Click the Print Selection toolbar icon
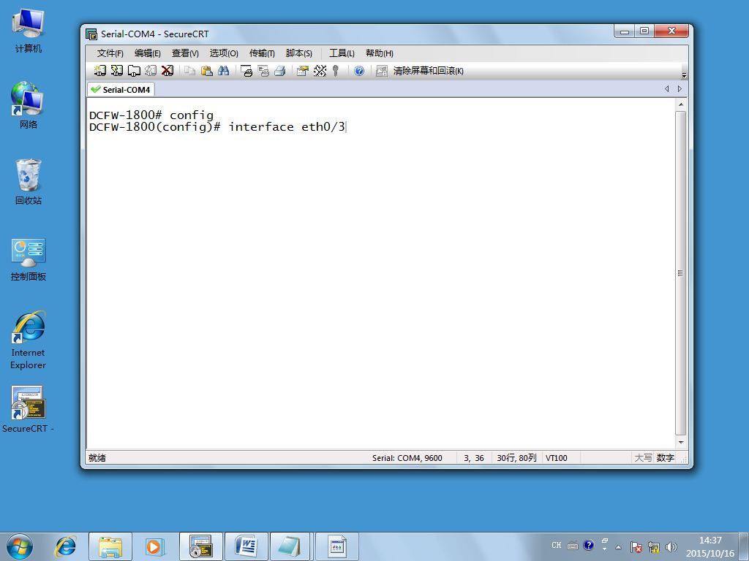 pos(263,71)
